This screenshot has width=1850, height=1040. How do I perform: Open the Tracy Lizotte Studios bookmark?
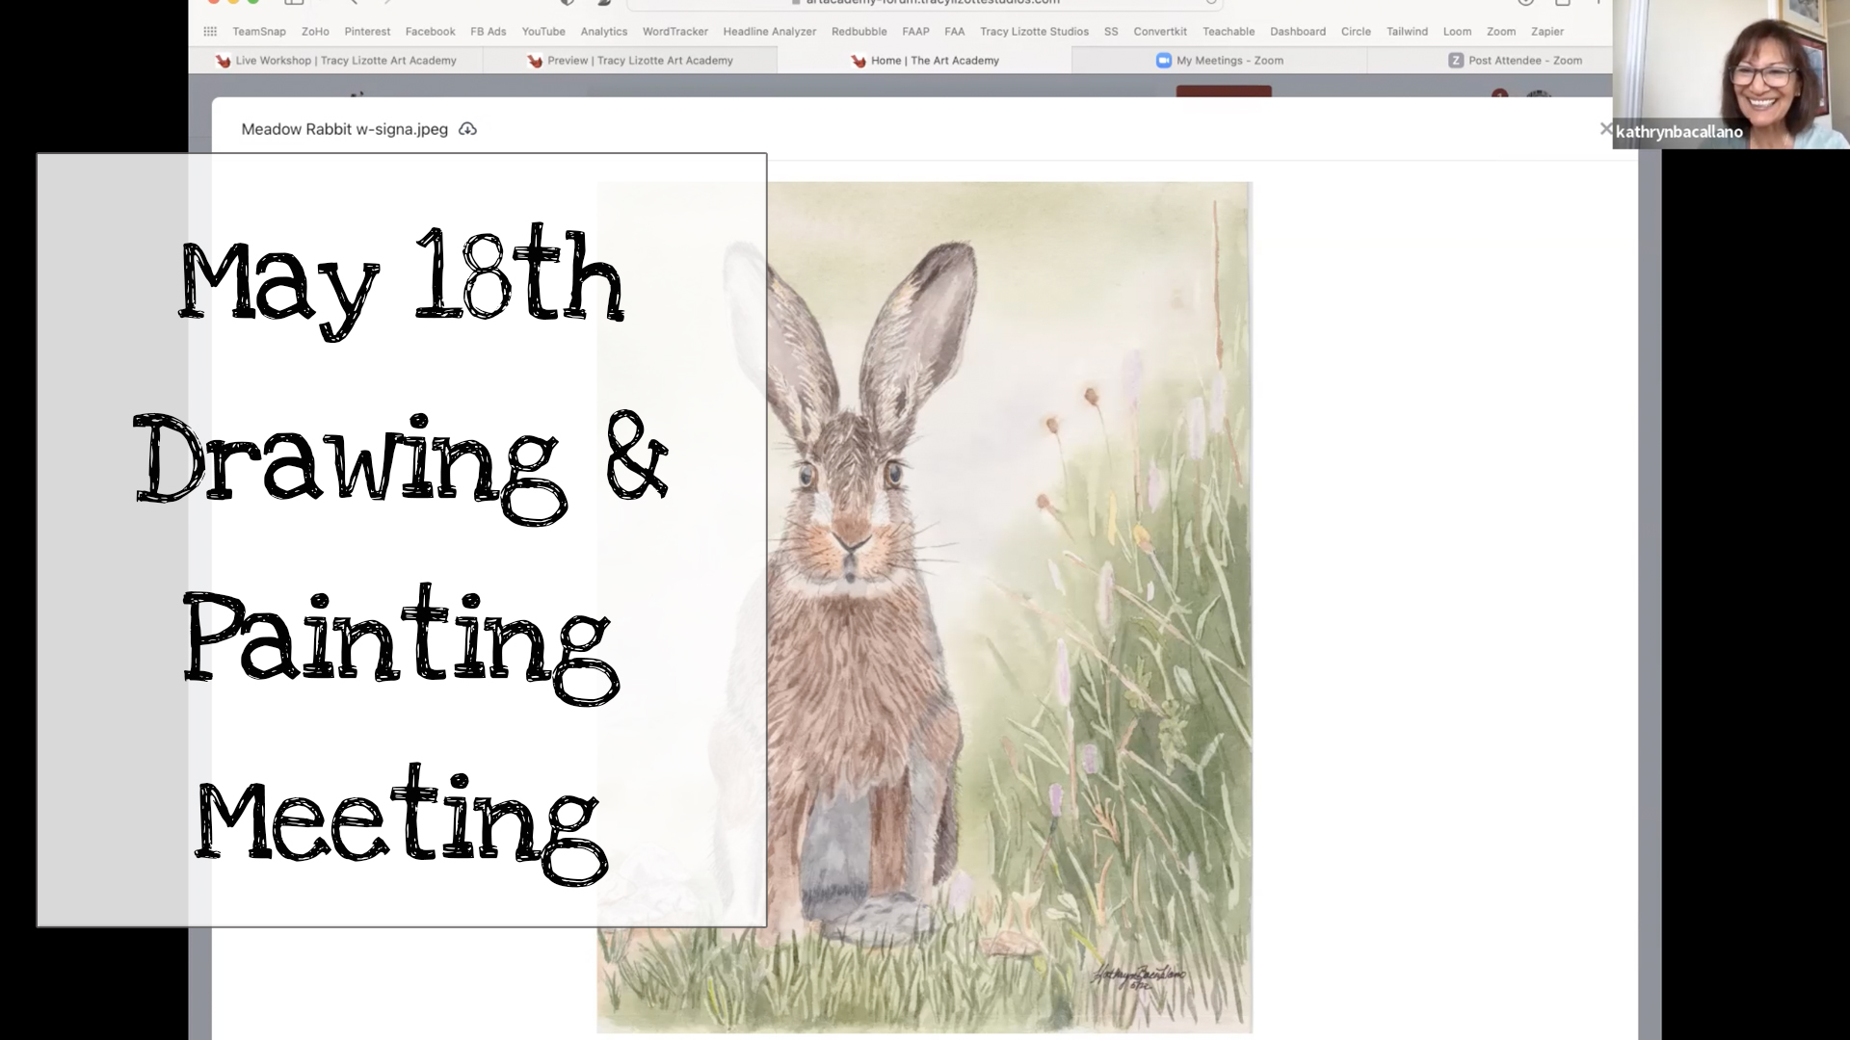(x=1035, y=32)
